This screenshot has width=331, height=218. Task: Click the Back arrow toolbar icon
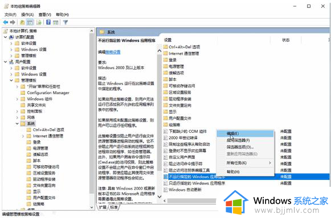point(6,22)
